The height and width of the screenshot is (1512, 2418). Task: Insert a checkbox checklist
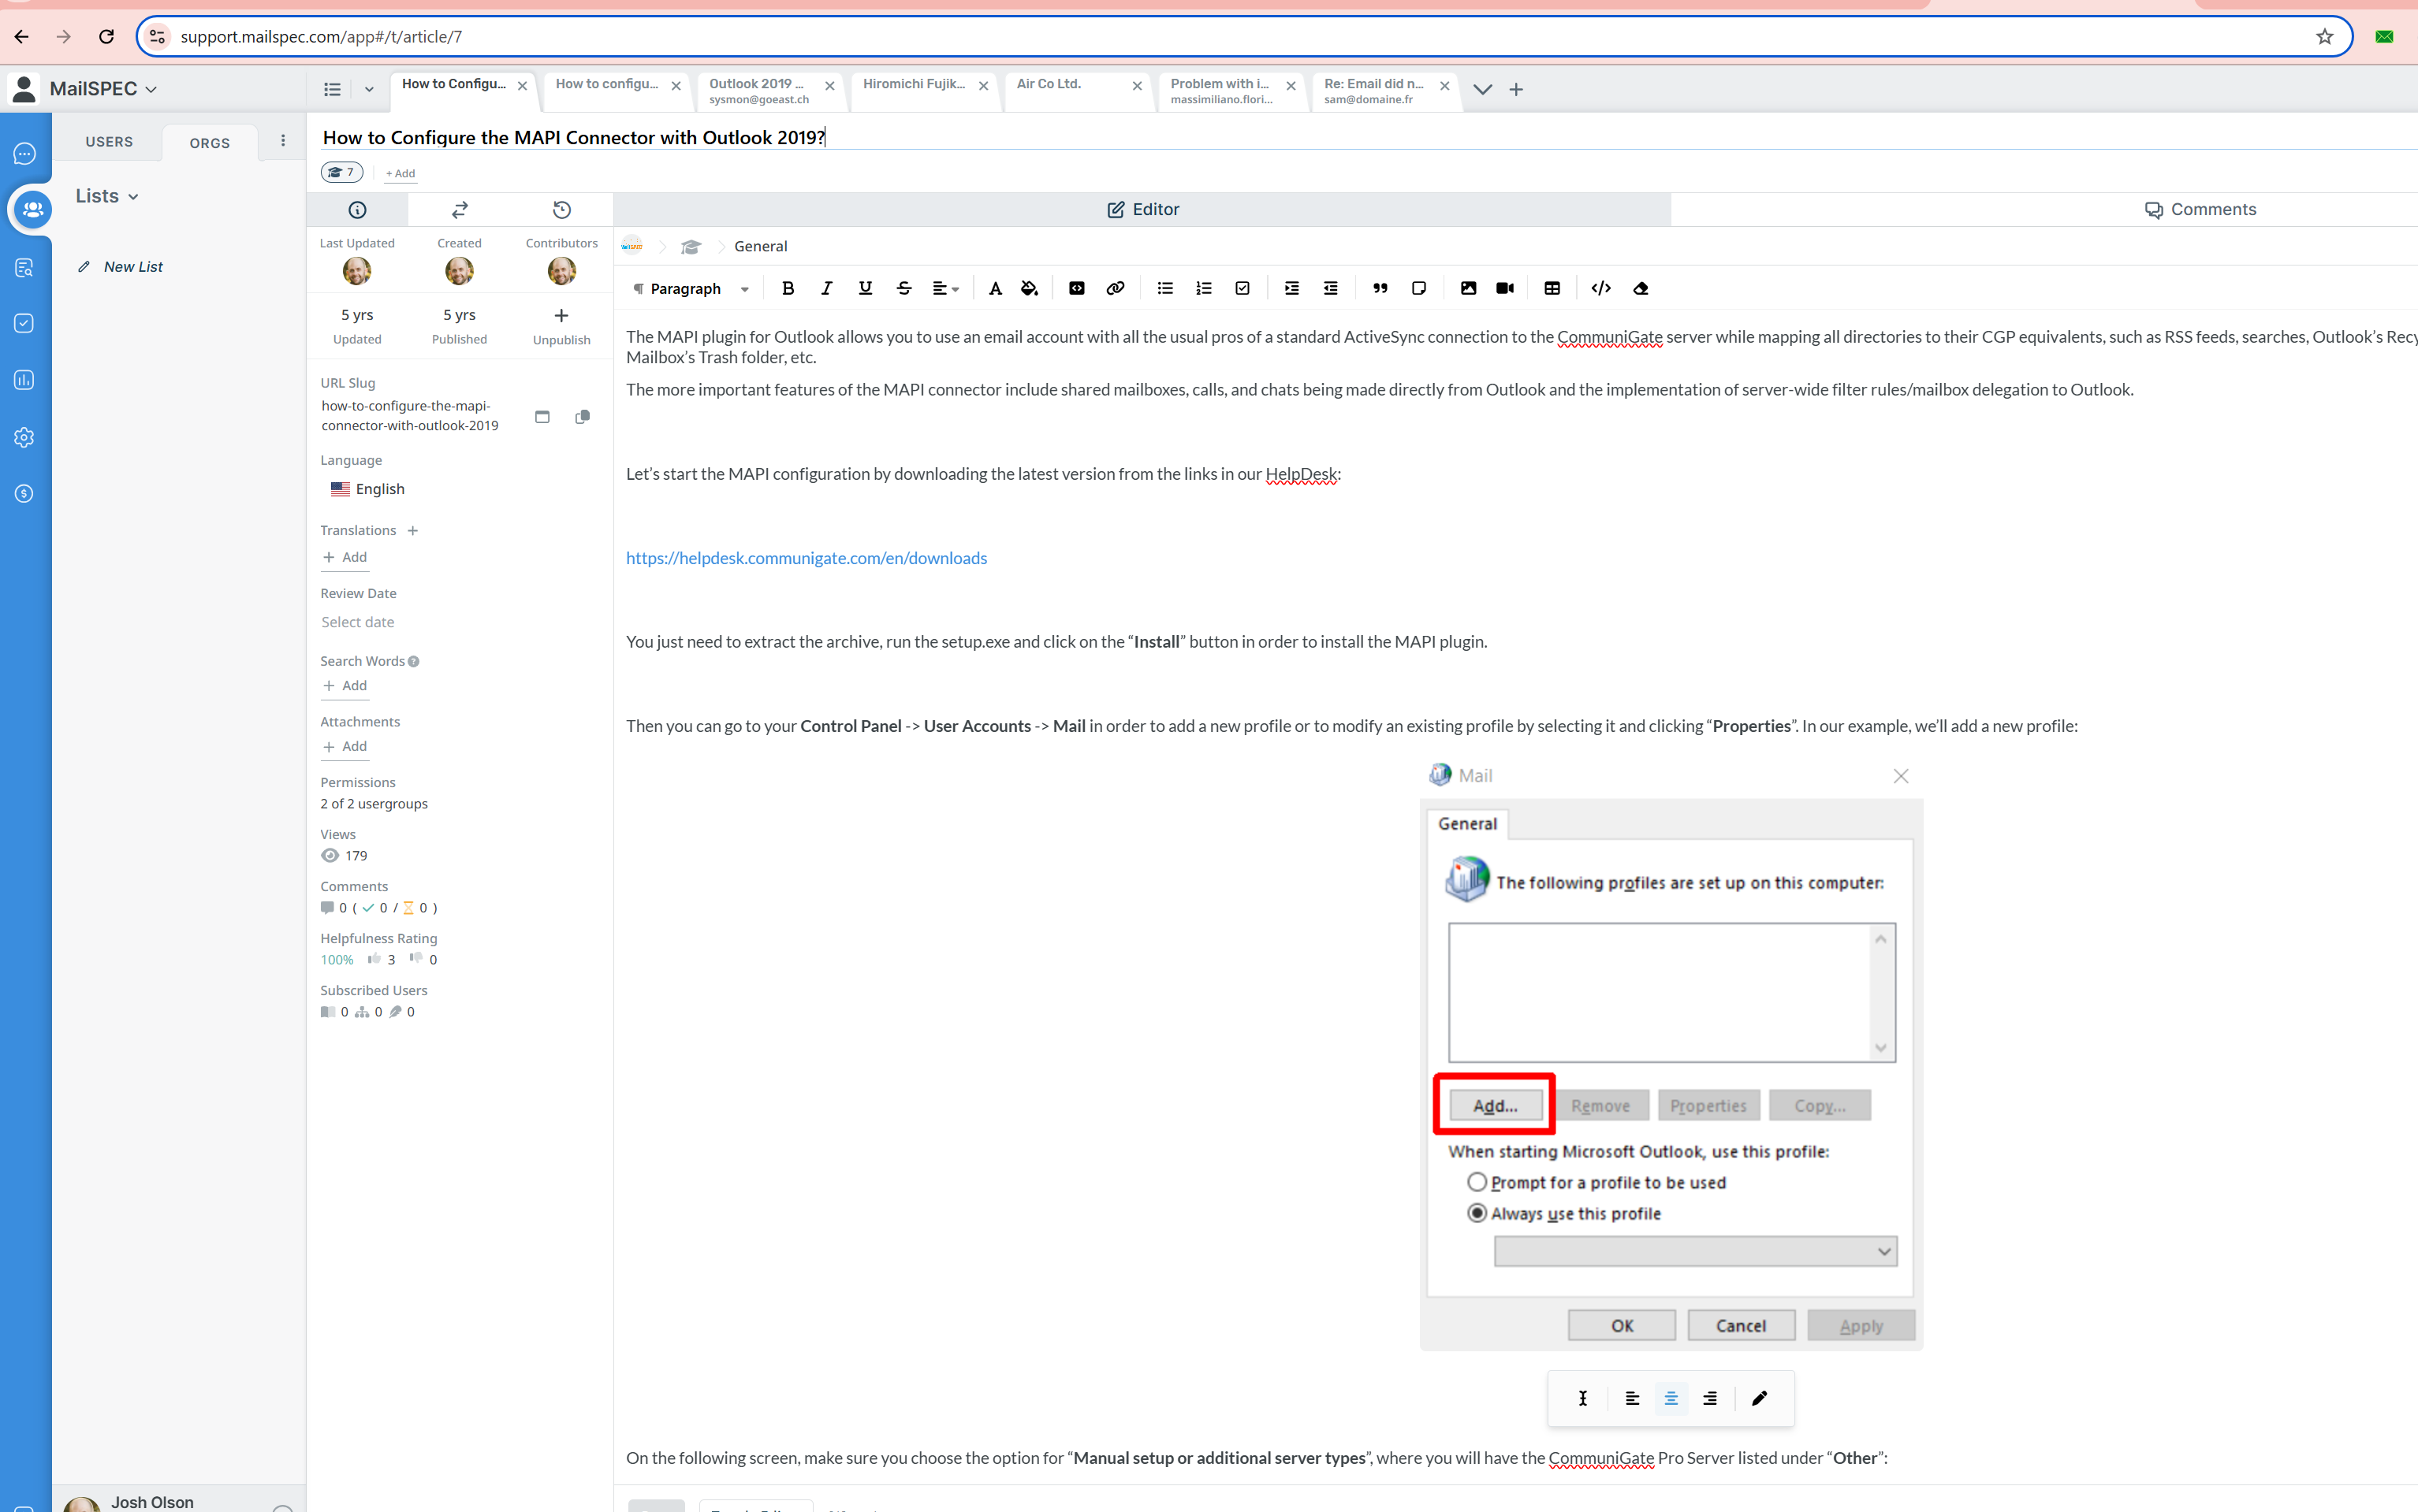(x=1242, y=288)
